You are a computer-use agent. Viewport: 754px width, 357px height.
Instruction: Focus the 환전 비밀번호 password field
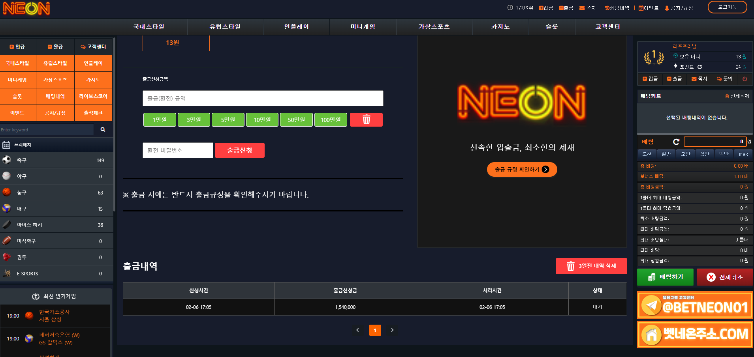178,150
